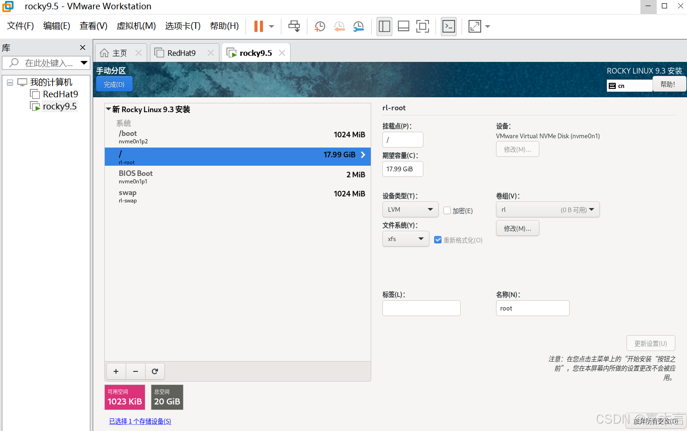This screenshot has height=431, width=687.
Task: Select the /boot partition row
Action: (238, 137)
